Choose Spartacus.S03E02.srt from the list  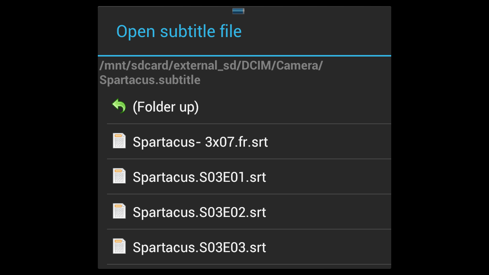[199, 212]
